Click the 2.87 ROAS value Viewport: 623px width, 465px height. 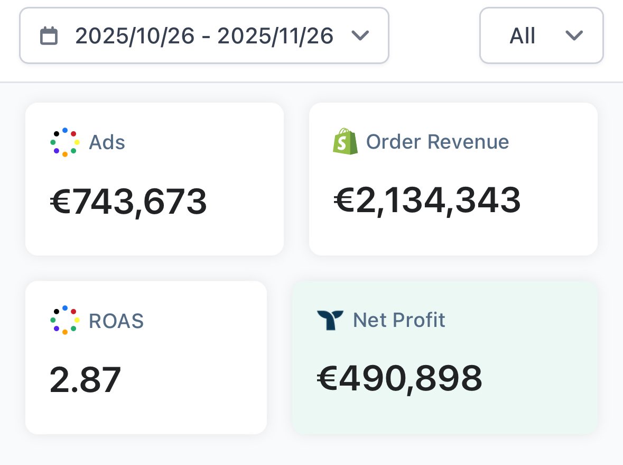[85, 380]
